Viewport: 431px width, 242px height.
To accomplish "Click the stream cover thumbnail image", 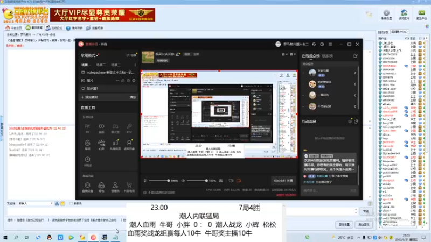I will (x=148, y=57).
